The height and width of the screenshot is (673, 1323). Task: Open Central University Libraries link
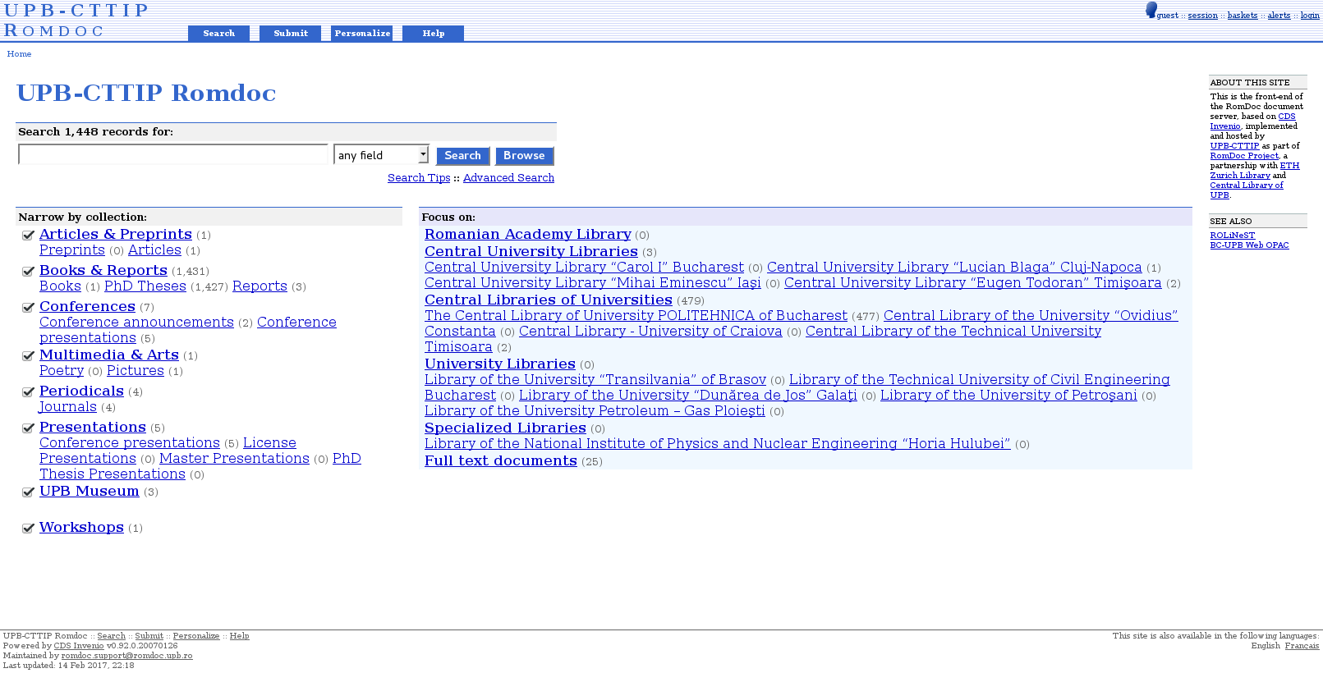tap(531, 252)
